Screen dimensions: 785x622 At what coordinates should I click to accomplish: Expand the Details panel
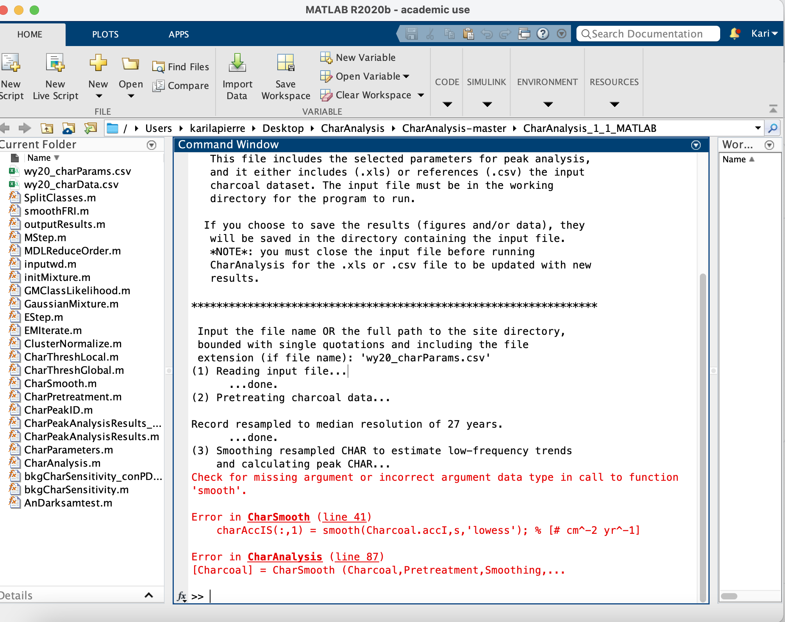[x=149, y=595]
